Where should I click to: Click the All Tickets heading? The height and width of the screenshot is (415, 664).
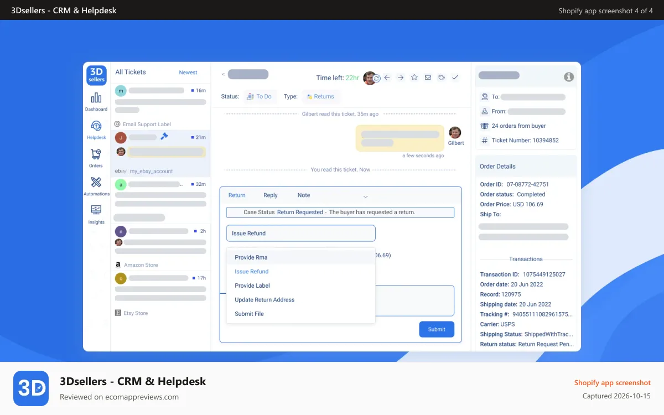click(x=131, y=72)
